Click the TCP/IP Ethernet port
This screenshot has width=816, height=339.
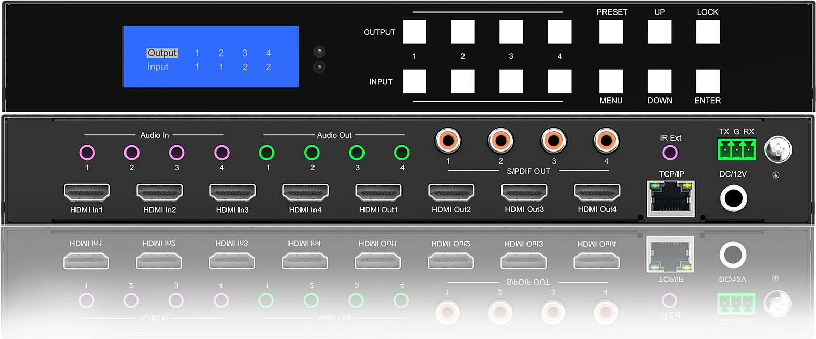(x=670, y=198)
